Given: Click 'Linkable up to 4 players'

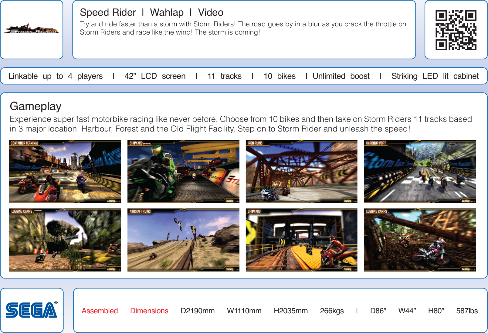Looking at the screenshot, I should click(x=56, y=76).
